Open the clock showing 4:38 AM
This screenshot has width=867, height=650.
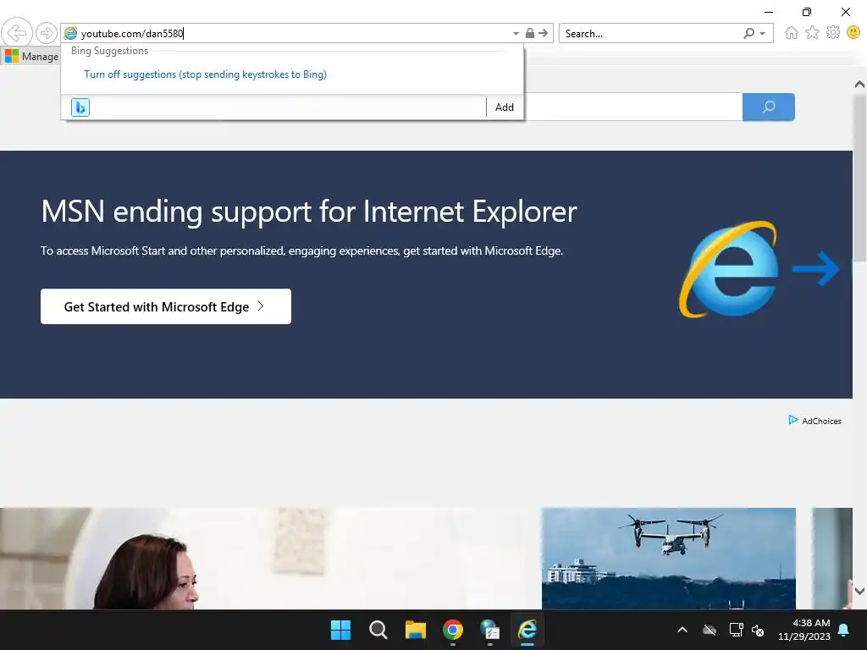804,630
